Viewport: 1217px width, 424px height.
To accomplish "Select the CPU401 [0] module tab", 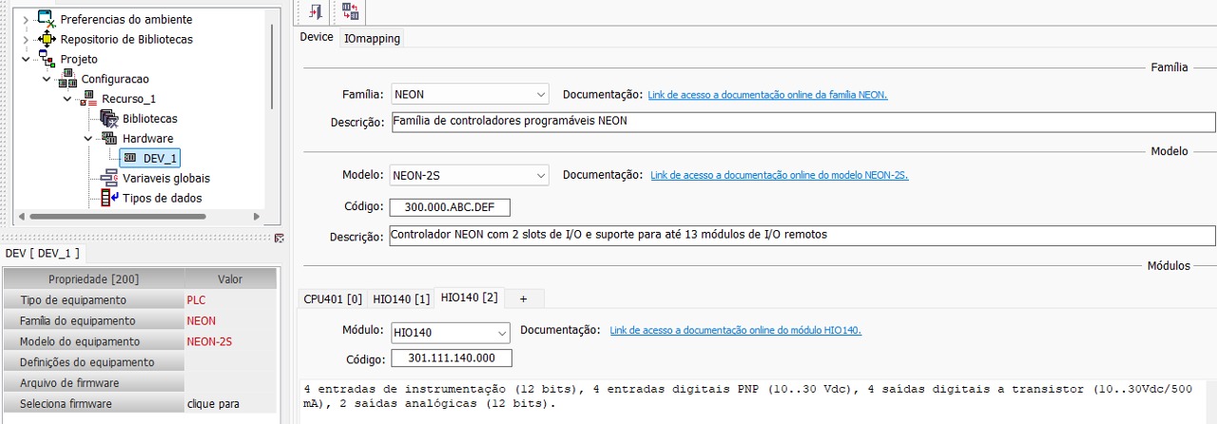I will pos(333,299).
